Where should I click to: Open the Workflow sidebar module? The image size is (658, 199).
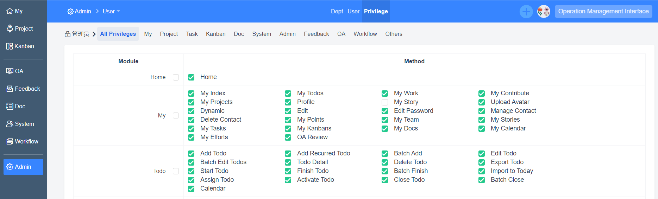click(x=23, y=142)
